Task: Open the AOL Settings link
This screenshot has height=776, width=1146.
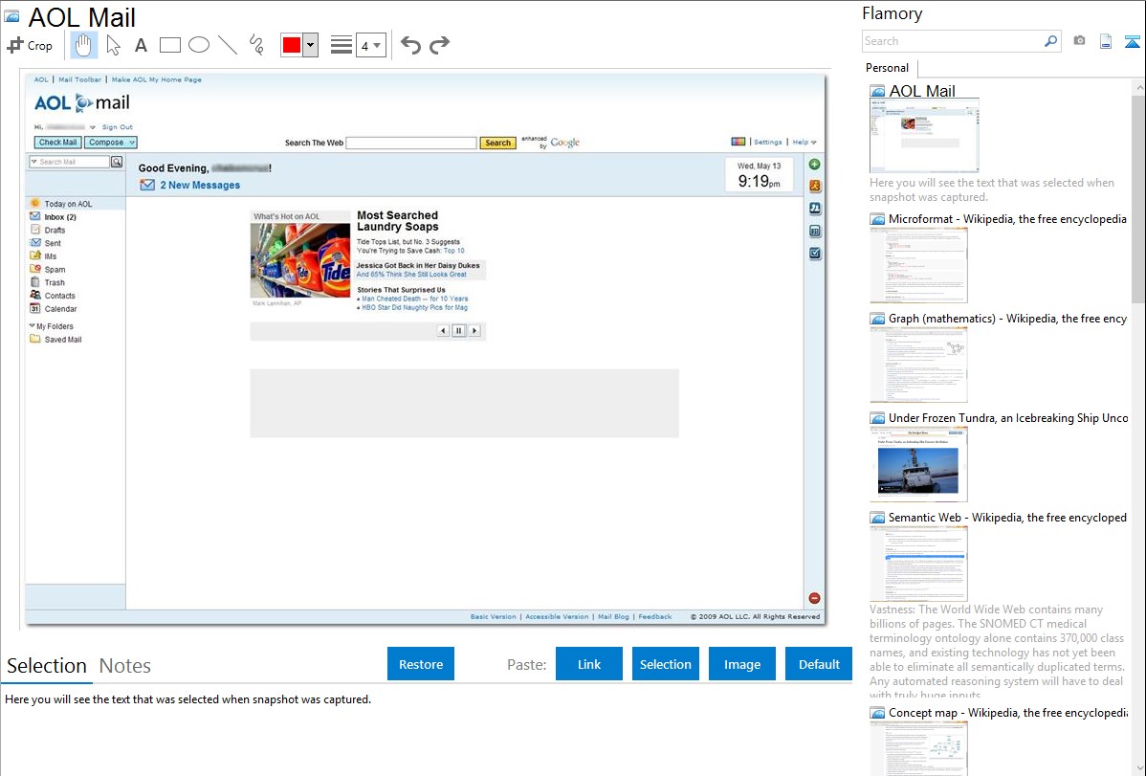Action: [x=768, y=142]
